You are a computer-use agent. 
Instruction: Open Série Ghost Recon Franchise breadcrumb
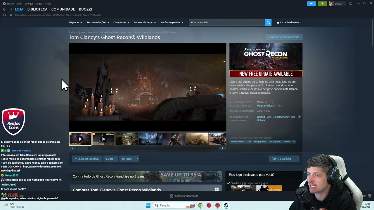[116, 32]
